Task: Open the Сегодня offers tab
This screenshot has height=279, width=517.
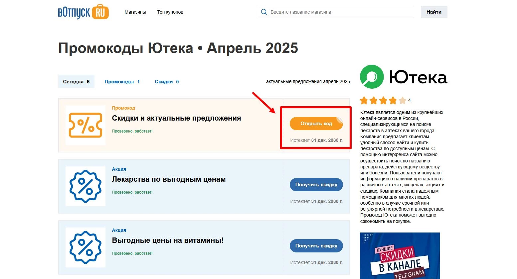Action: [76, 81]
